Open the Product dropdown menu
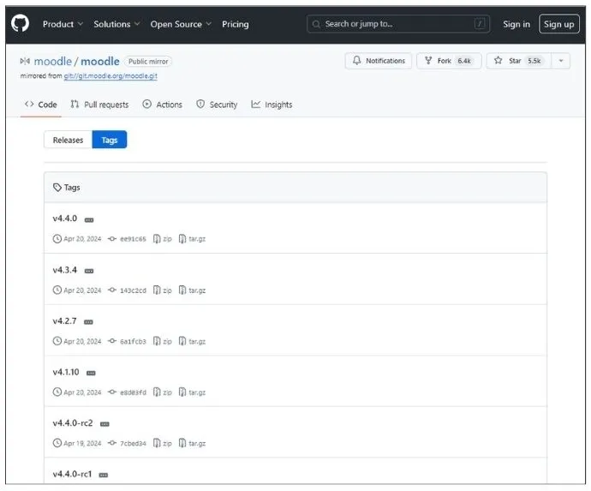The height and width of the screenshot is (491, 591). 63,24
